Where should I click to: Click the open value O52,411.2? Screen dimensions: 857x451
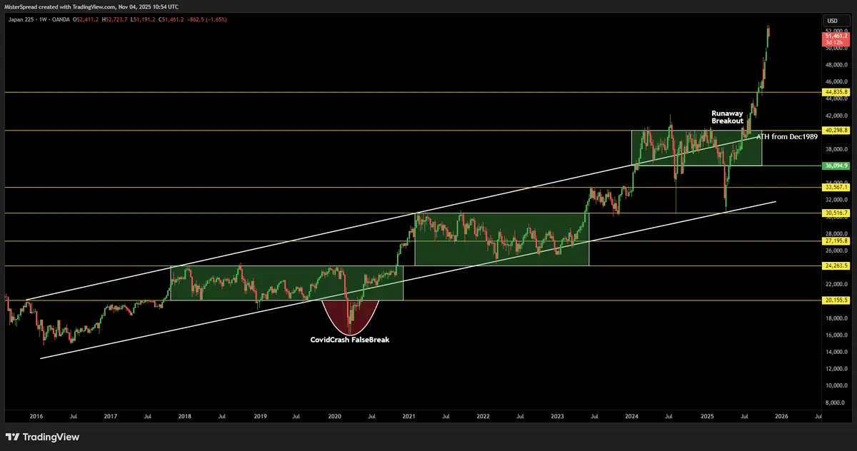click(86, 19)
